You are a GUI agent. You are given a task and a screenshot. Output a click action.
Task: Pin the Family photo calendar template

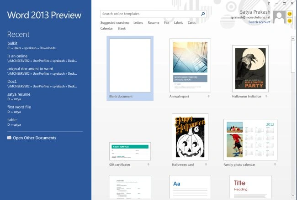click(x=275, y=164)
